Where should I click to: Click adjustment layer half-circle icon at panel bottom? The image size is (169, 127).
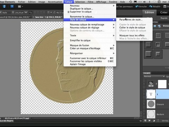(x=154, y=121)
